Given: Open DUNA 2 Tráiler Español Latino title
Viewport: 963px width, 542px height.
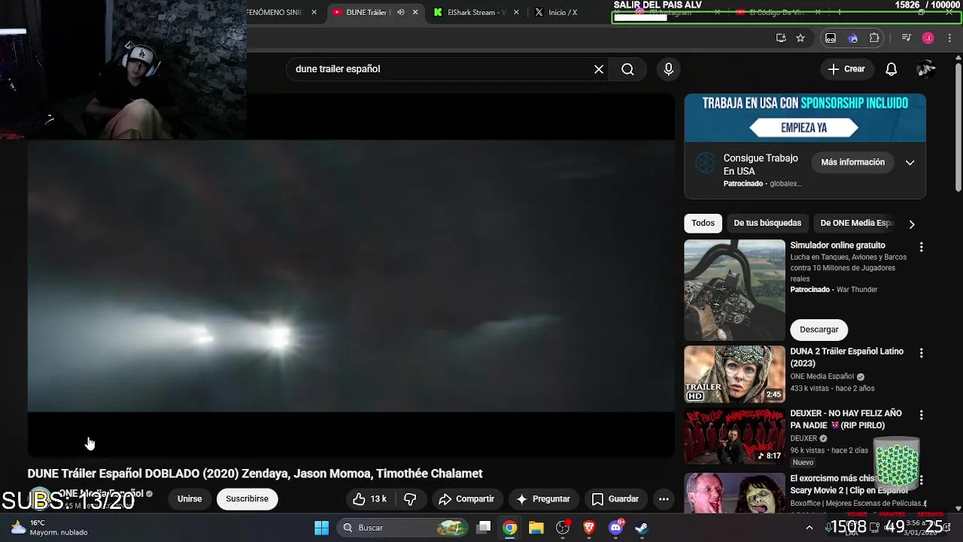Looking at the screenshot, I should [846, 358].
